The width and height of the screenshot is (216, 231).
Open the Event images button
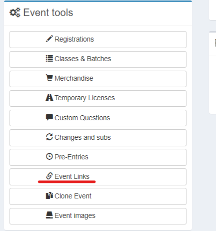(x=98, y=216)
